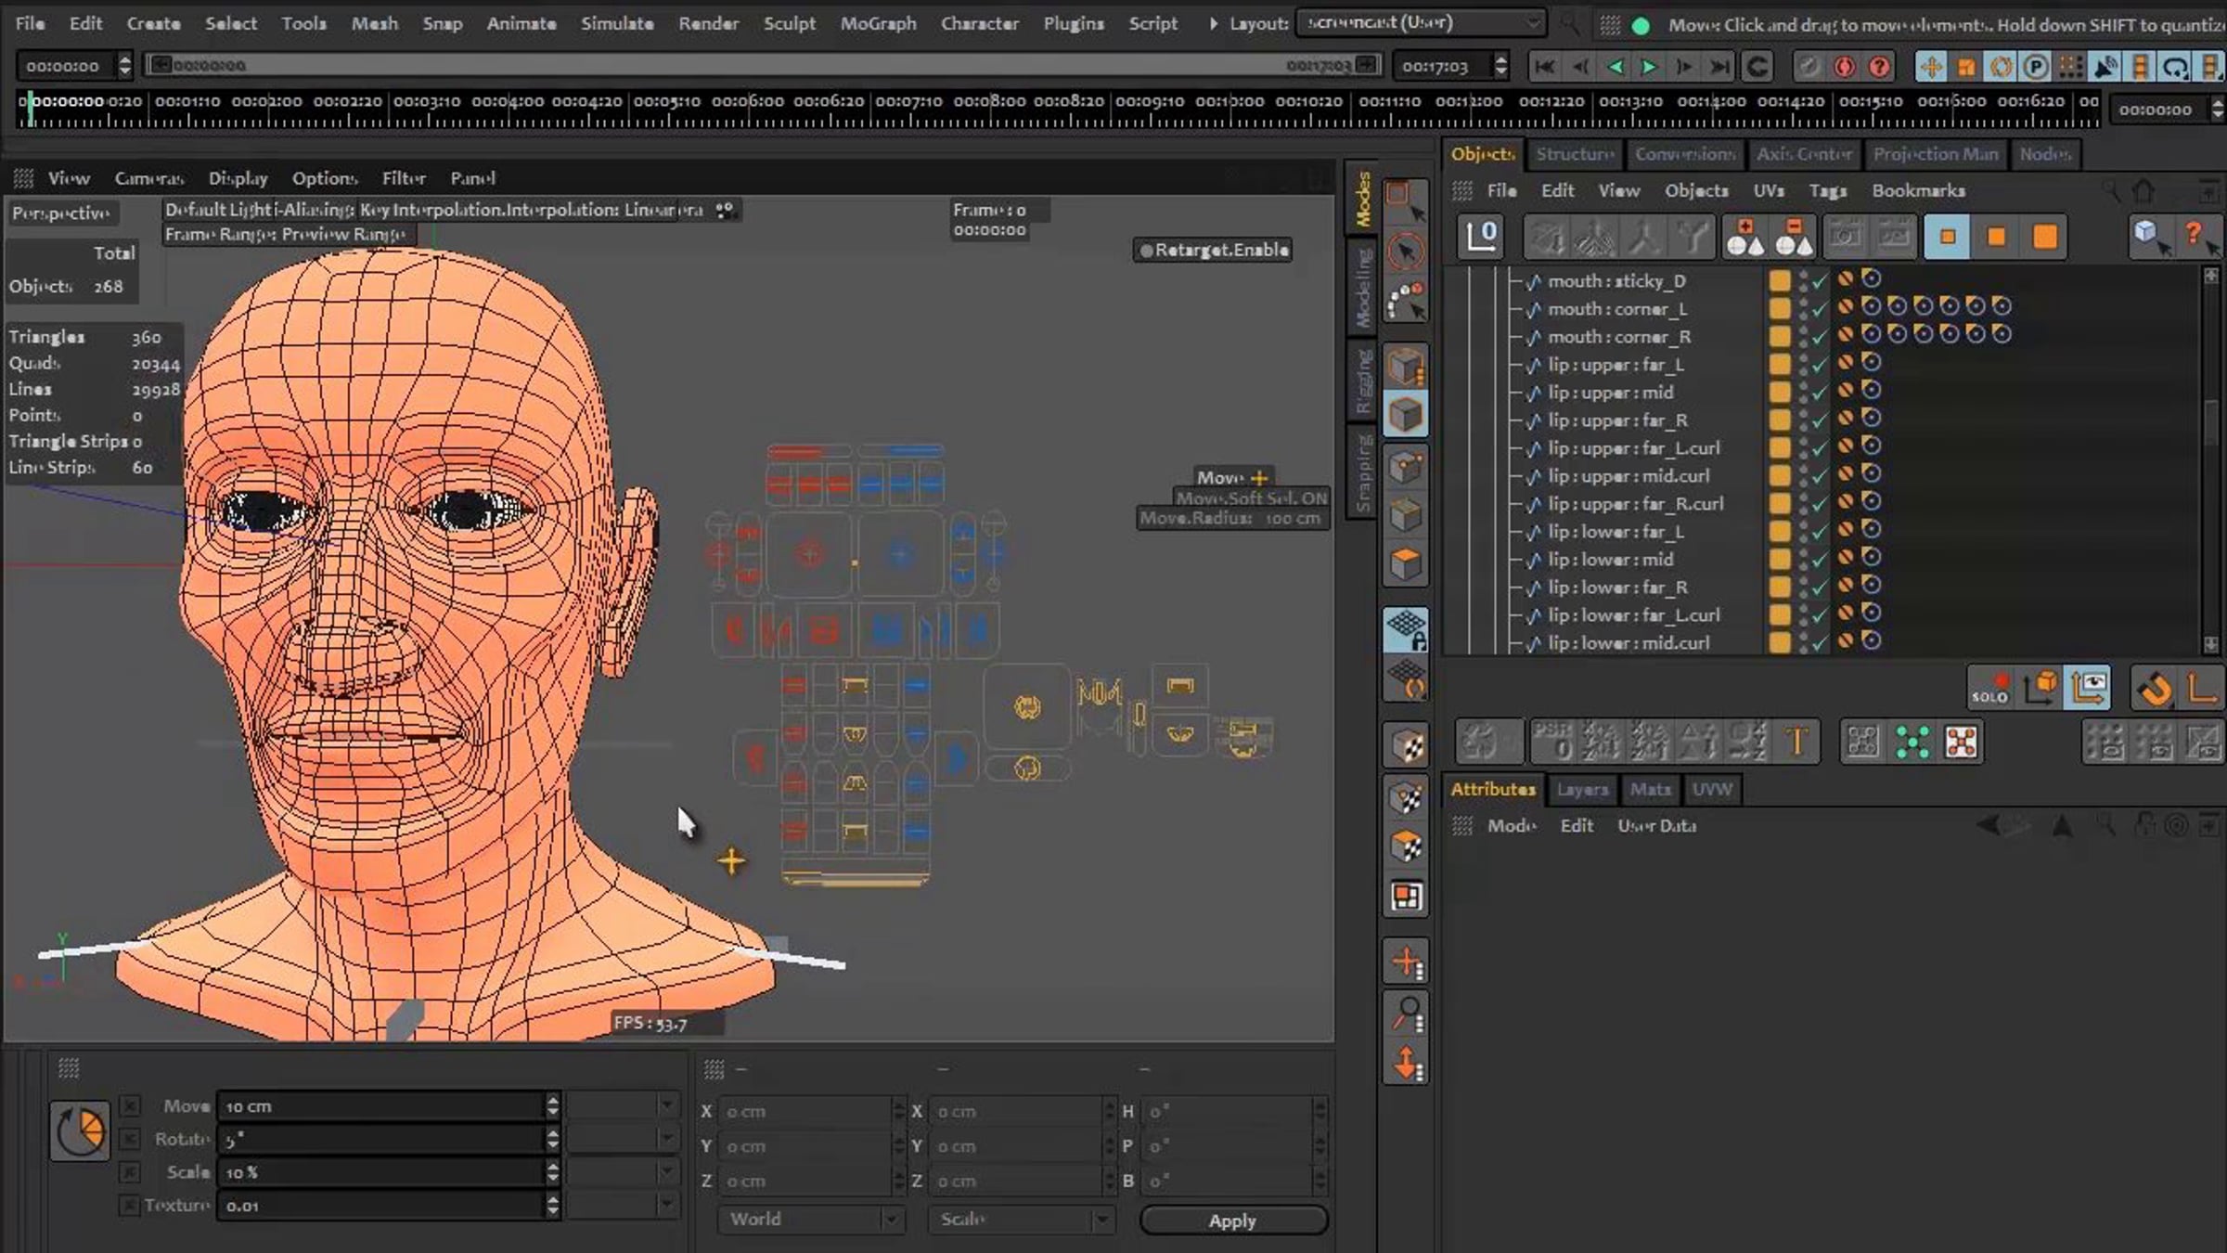This screenshot has width=2227, height=1253.
Task: Toggle the checkbox beside Move quantize
Action: pyautogui.click(x=130, y=1105)
